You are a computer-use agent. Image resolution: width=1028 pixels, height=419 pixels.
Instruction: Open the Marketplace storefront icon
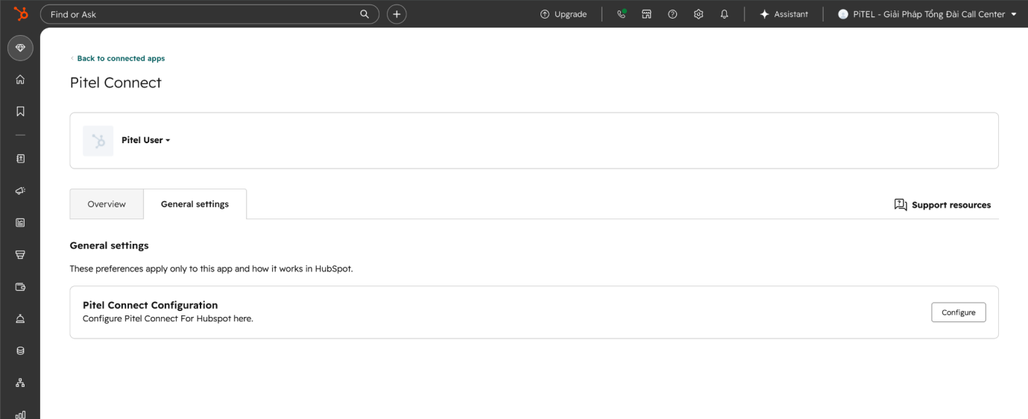point(646,14)
